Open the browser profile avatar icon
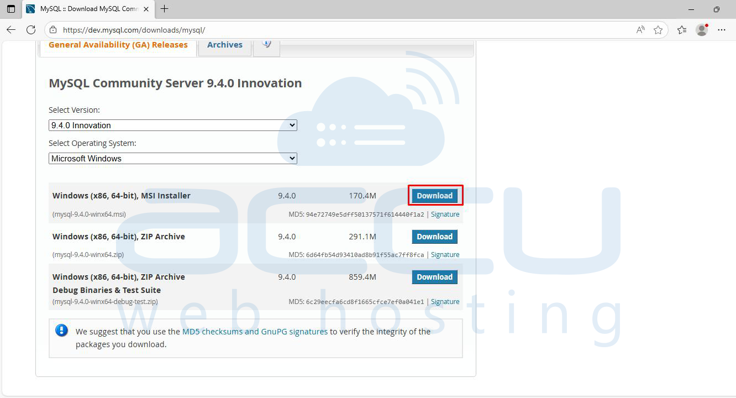This screenshot has height=398, width=736. (x=702, y=30)
